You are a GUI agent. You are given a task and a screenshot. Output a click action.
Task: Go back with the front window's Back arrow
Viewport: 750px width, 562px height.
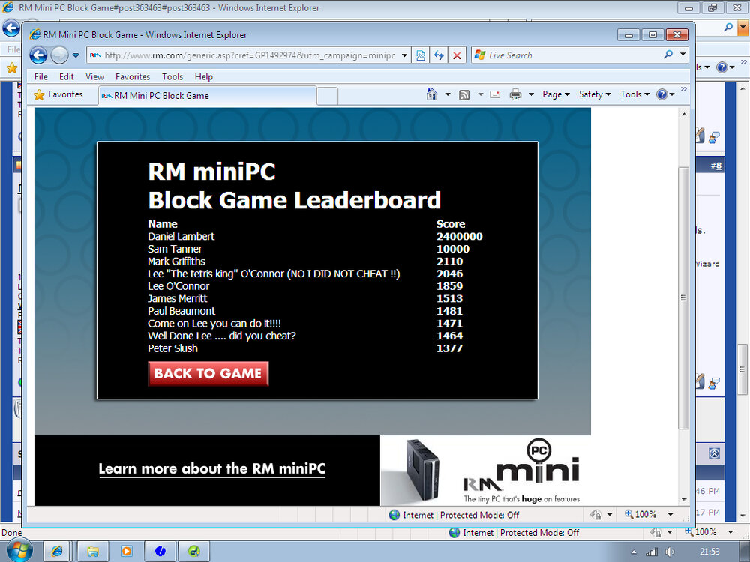38,55
